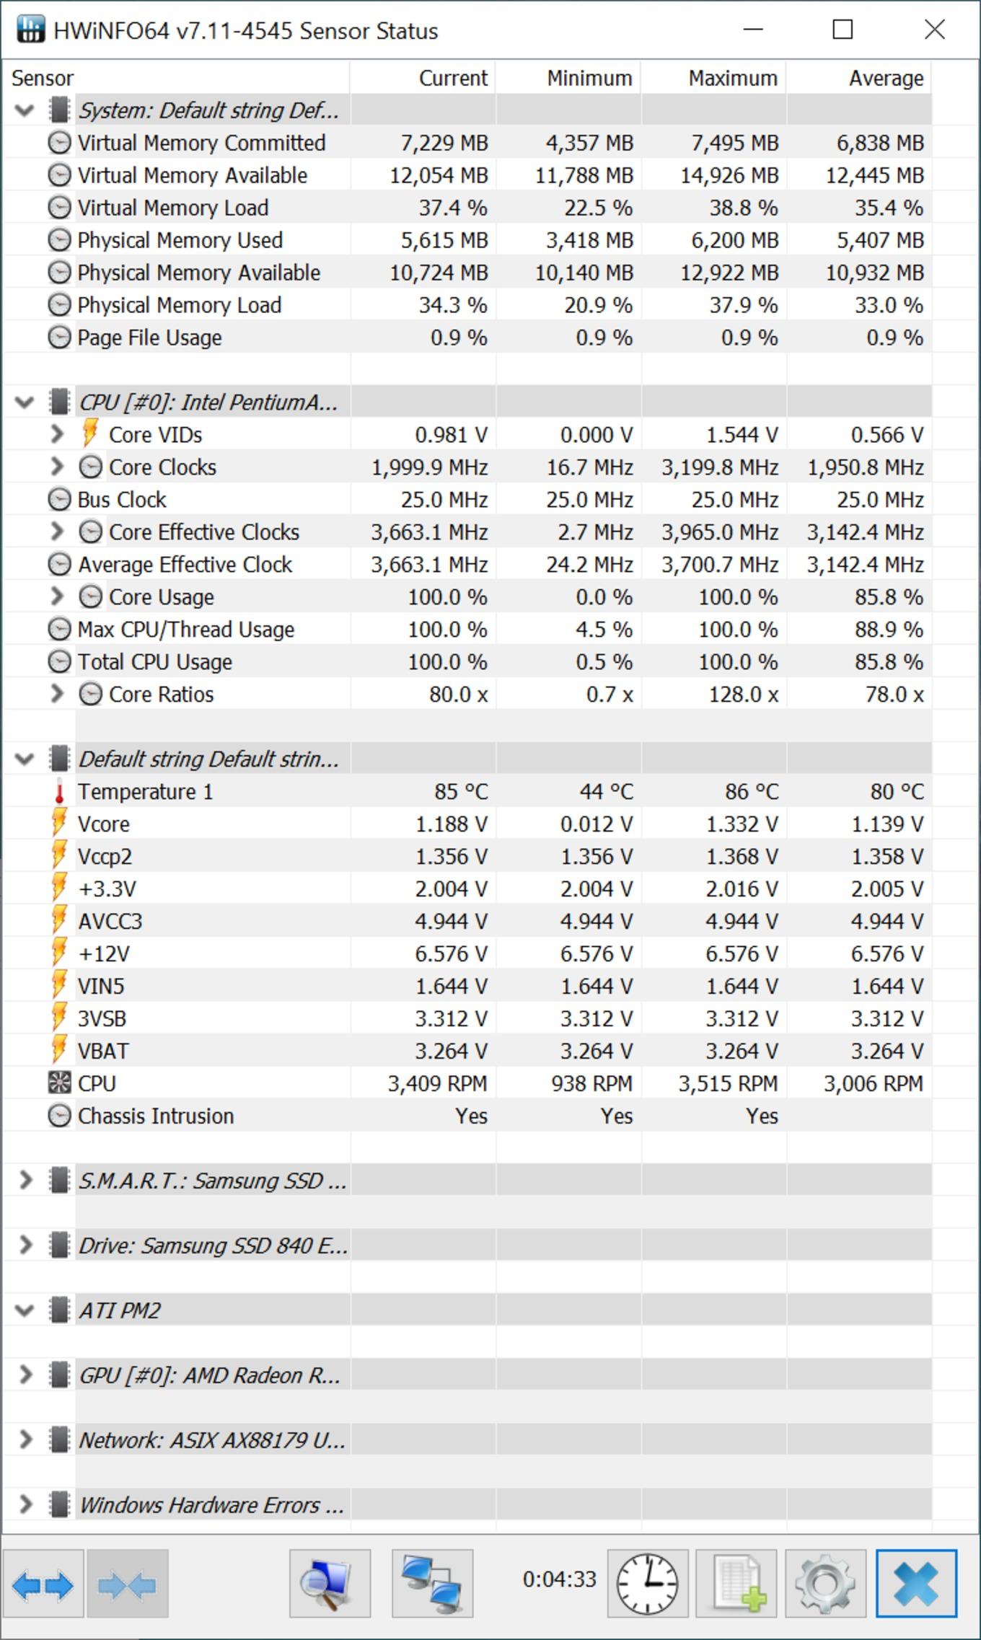The width and height of the screenshot is (981, 1640).
Task: Select the Chassis Intrusion sensor row
Action: [467, 1116]
